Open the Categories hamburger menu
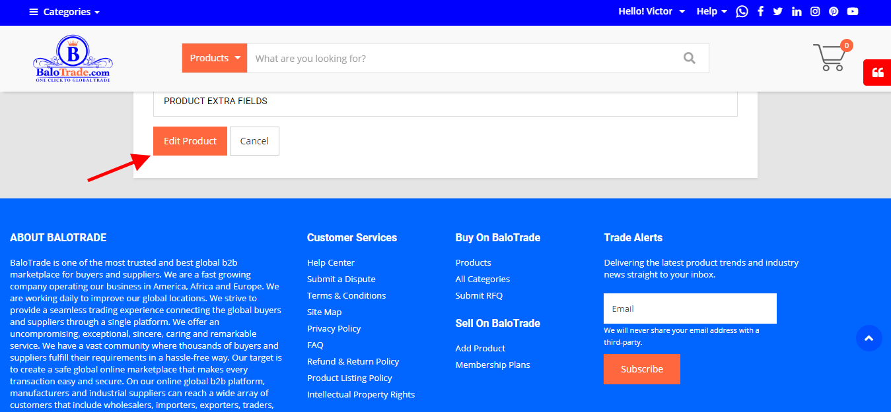Viewport: 891px width, 412px height. click(x=64, y=12)
